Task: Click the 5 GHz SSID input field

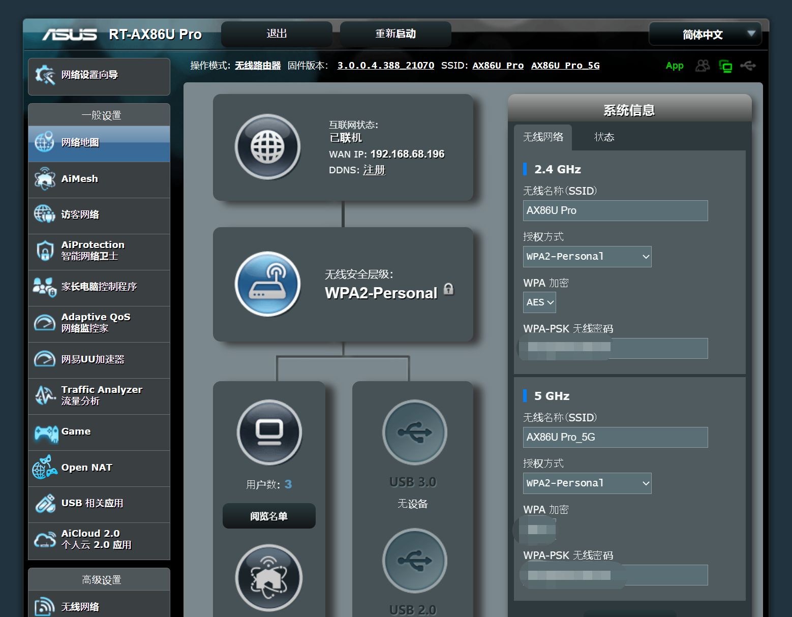Action: [x=615, y=437]
